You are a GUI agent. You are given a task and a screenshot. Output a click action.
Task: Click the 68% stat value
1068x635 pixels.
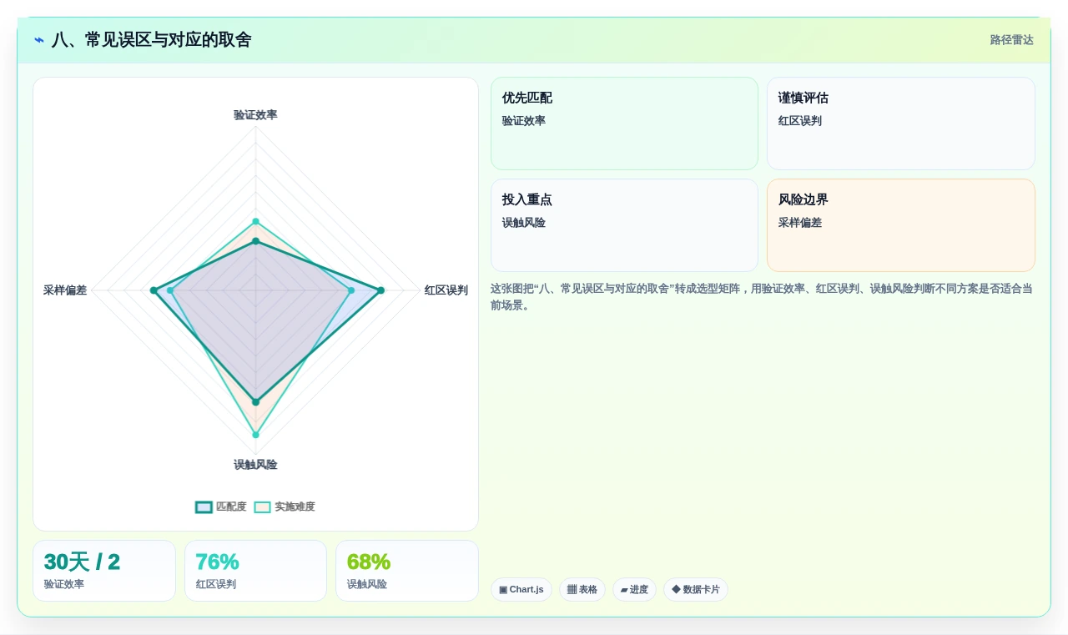click(369, 562)
